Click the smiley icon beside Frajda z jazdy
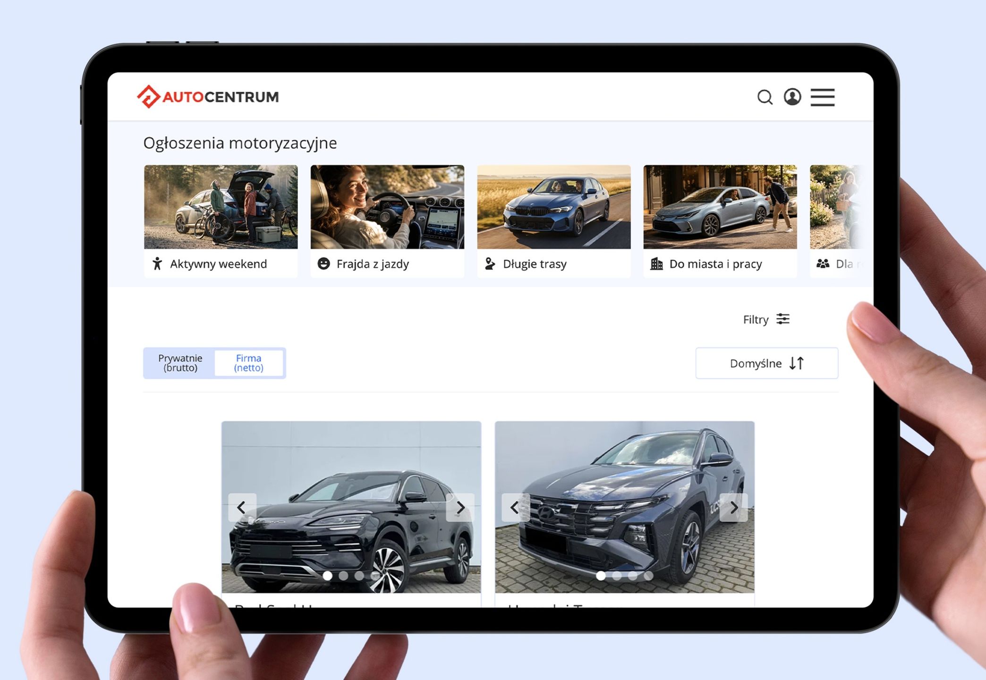The image size is (986, 680). [323, 263]
